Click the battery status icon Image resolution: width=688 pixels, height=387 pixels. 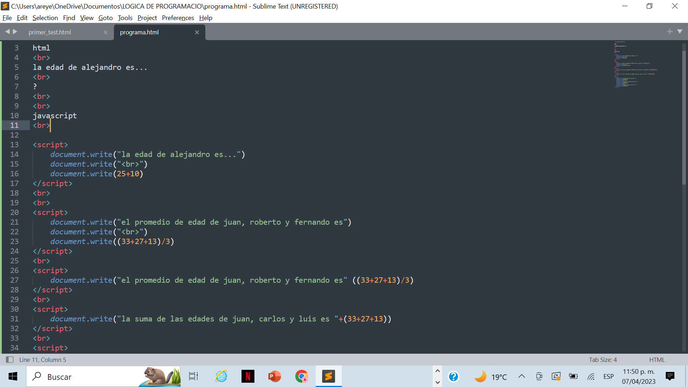click(x=573, y=376)
